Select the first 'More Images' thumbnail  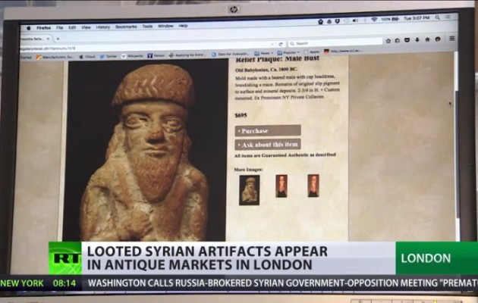tap(249, 189)
